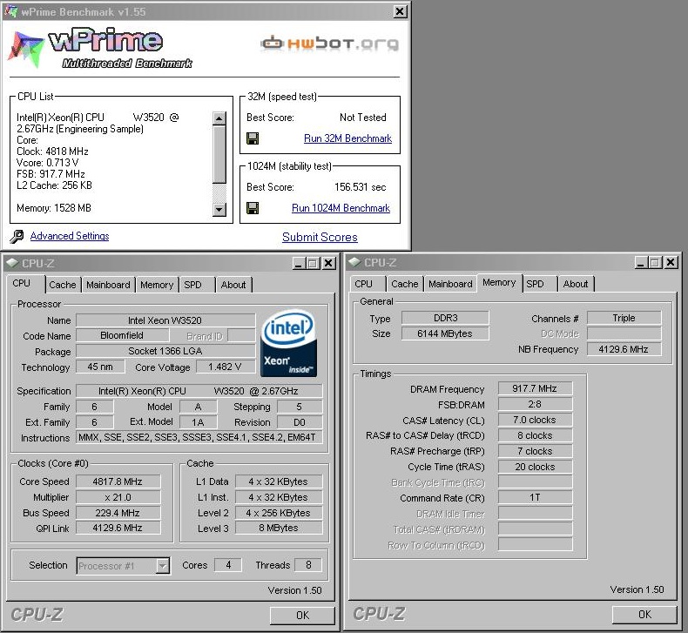
Task: Click the memory Size 6144 MBytes field
Action: pyautogui.click(x=445, y=333)
